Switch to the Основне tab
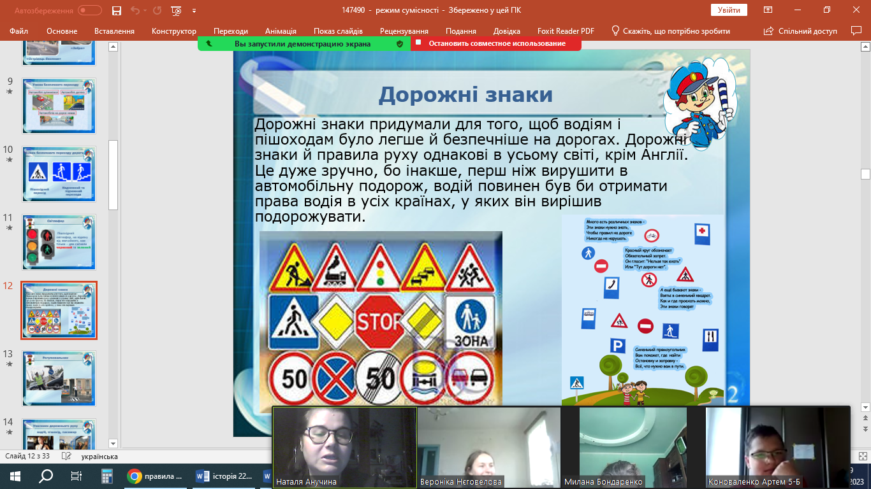 (62, 31)
